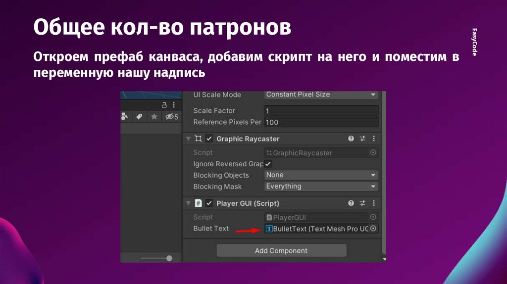Click the Player GUI script icon

[x=198, y=203]
